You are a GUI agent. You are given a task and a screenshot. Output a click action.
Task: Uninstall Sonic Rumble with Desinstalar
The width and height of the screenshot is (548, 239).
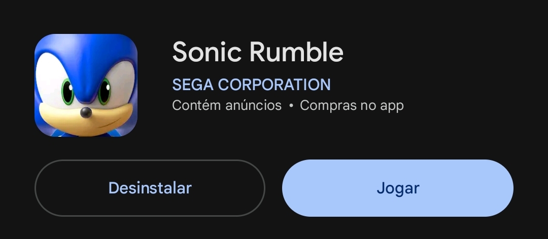click(x=150, y=188)
